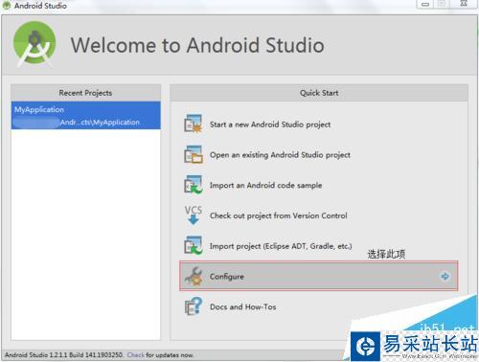Click the Quick Start header
This screenshot has height=362, width=479.
tap(319, 93)
